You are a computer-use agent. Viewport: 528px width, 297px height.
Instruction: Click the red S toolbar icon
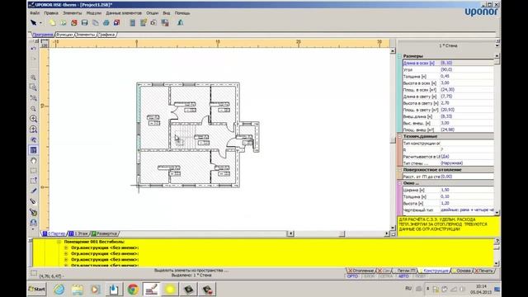(74, 22)
